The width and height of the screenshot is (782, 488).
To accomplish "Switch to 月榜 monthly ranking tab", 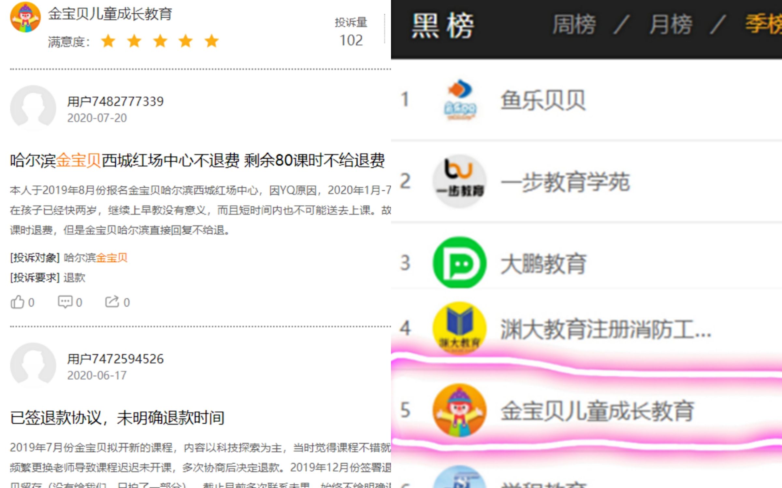I will pos(671,25).
